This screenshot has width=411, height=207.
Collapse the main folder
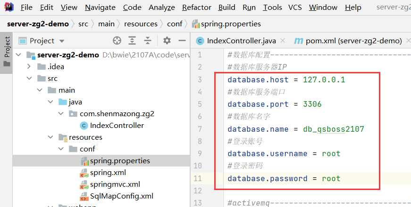pyautogui.click(x=40, y=90)
